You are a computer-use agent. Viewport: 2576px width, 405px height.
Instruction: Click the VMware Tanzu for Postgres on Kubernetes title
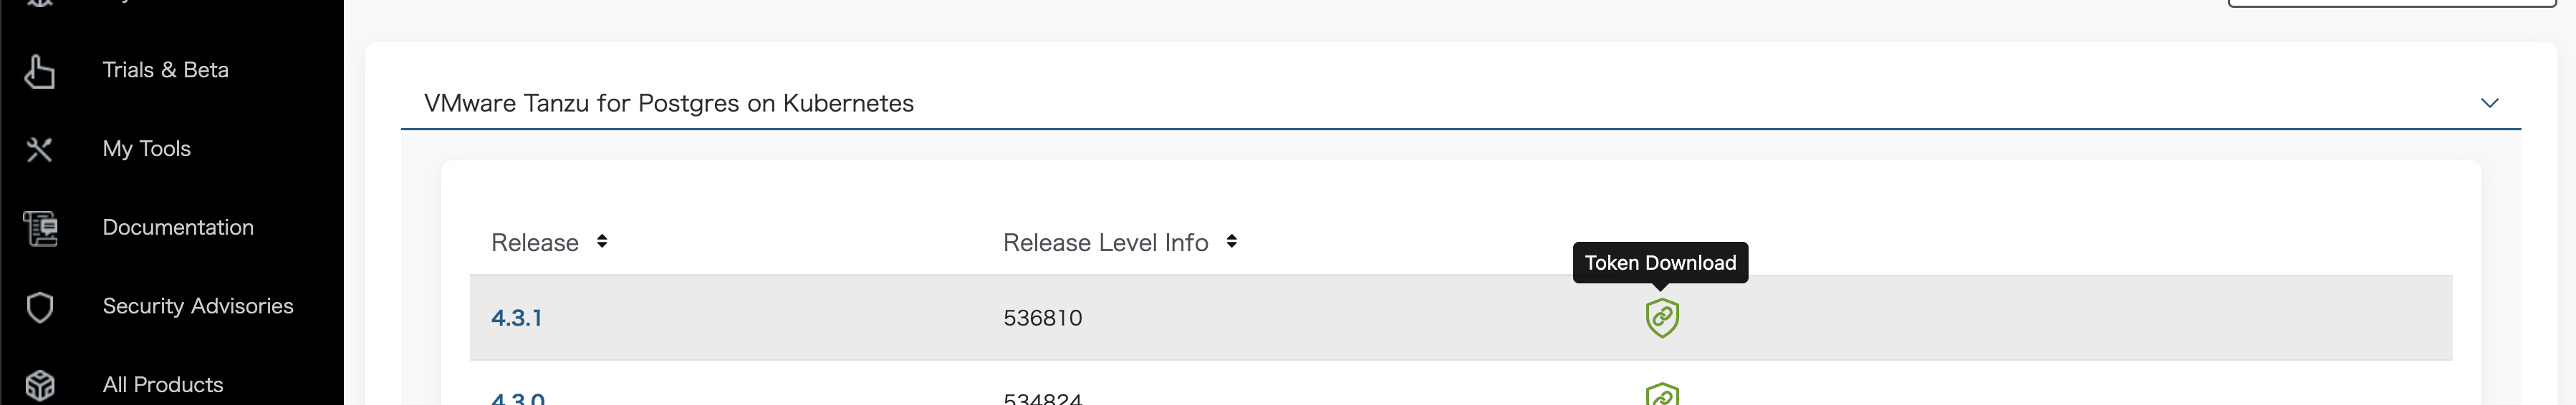[x=668, y=103]
